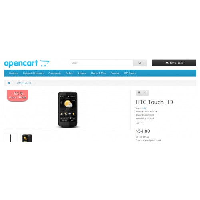This screenshot has height=200, width=200.
Task: Open Laptops & Notebooks menu
Action: (x=33, y=73)
